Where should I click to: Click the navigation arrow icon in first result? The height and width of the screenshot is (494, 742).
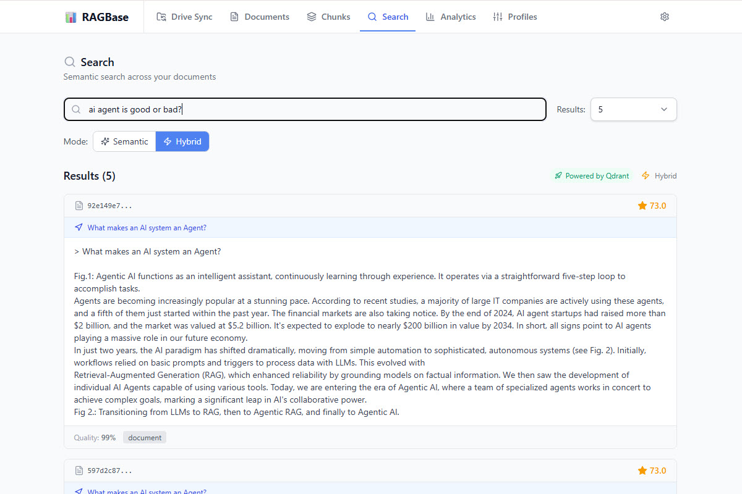79,227
